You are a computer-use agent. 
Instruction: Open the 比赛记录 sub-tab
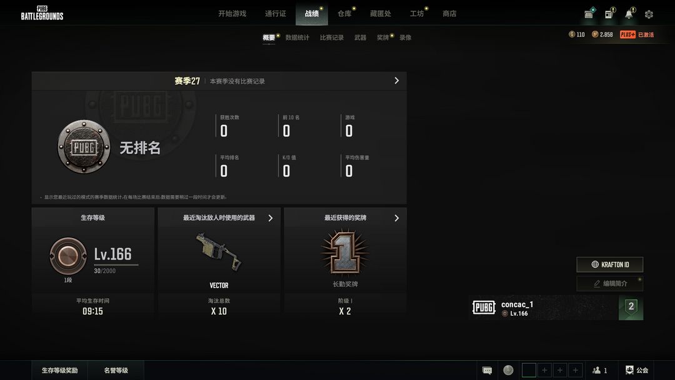(331, 37)
